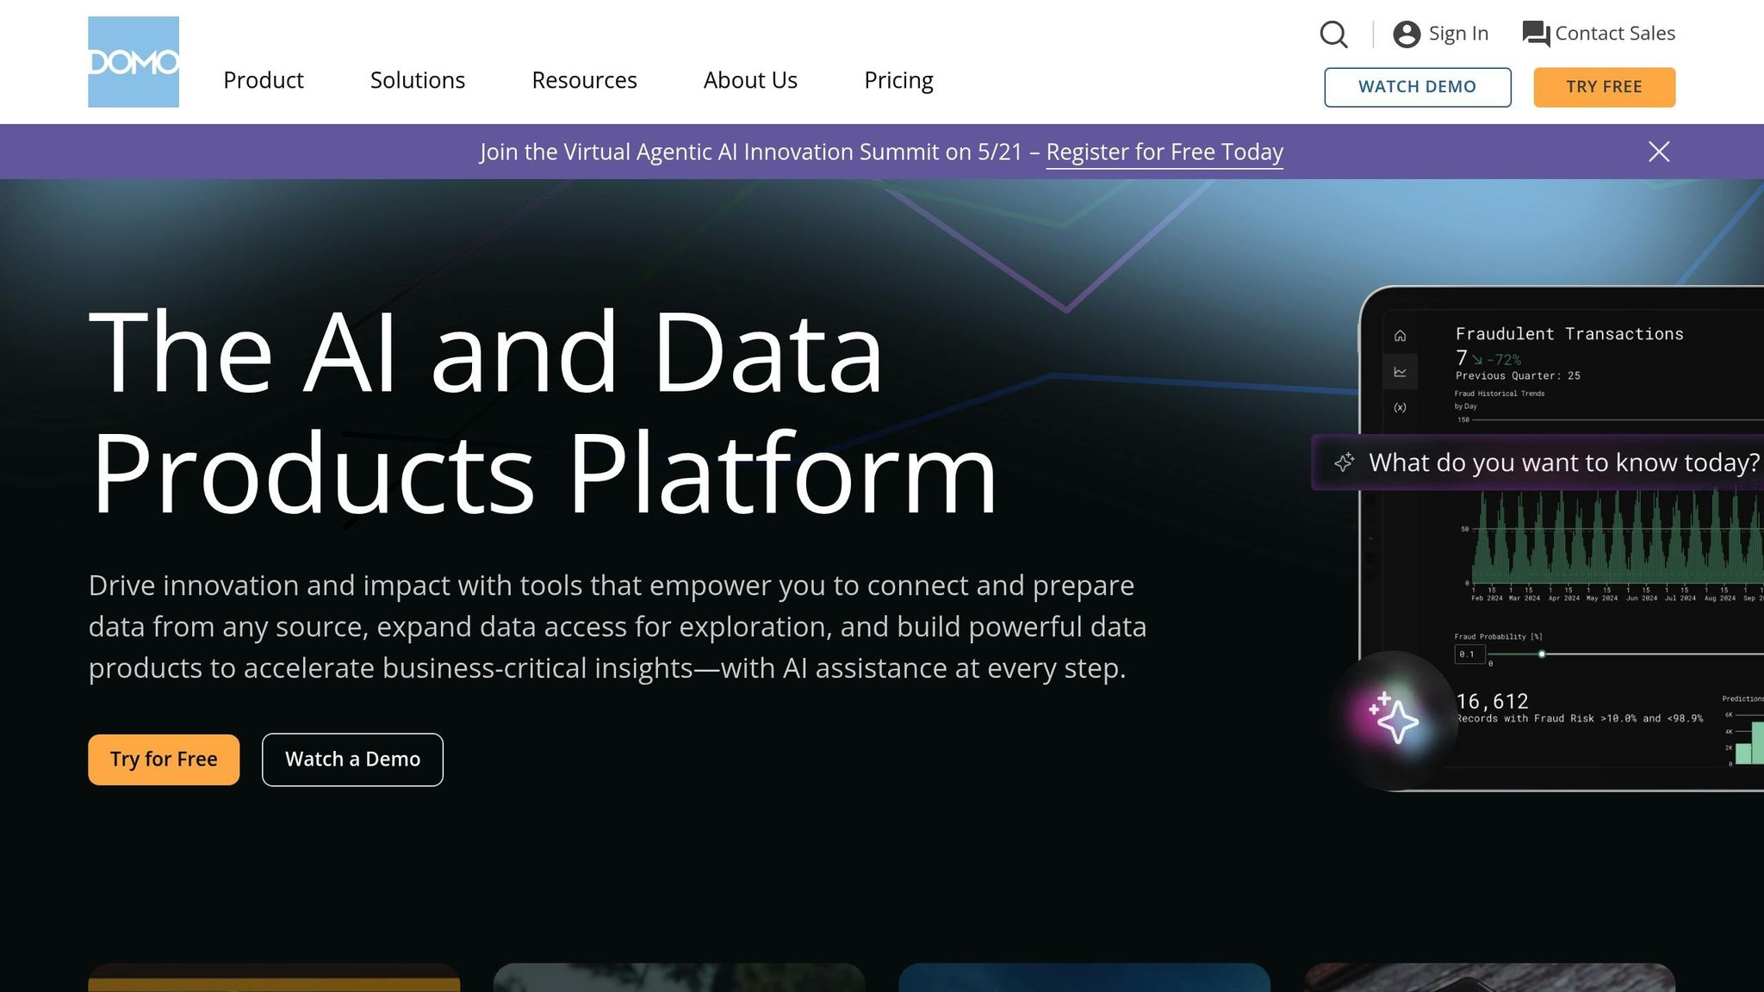This screenshot has width=1764, height=992.
Task: Click the Contact Sales chat icon
Action: pyautogui.click(x=1536, y=34)
